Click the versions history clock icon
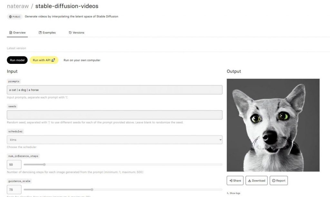Image resolution: width=330 pixels, height=197 pixels. coord(70,32)
